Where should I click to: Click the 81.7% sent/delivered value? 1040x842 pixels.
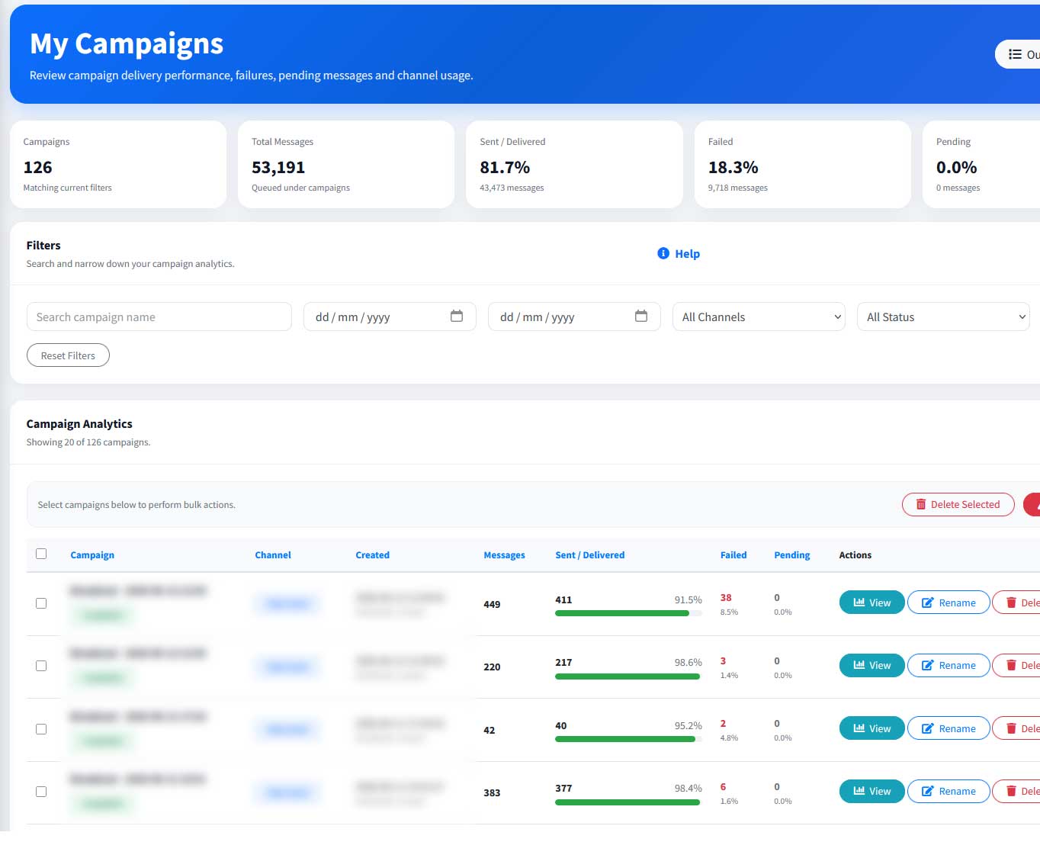pyautogui.click(x=505, y=167)
